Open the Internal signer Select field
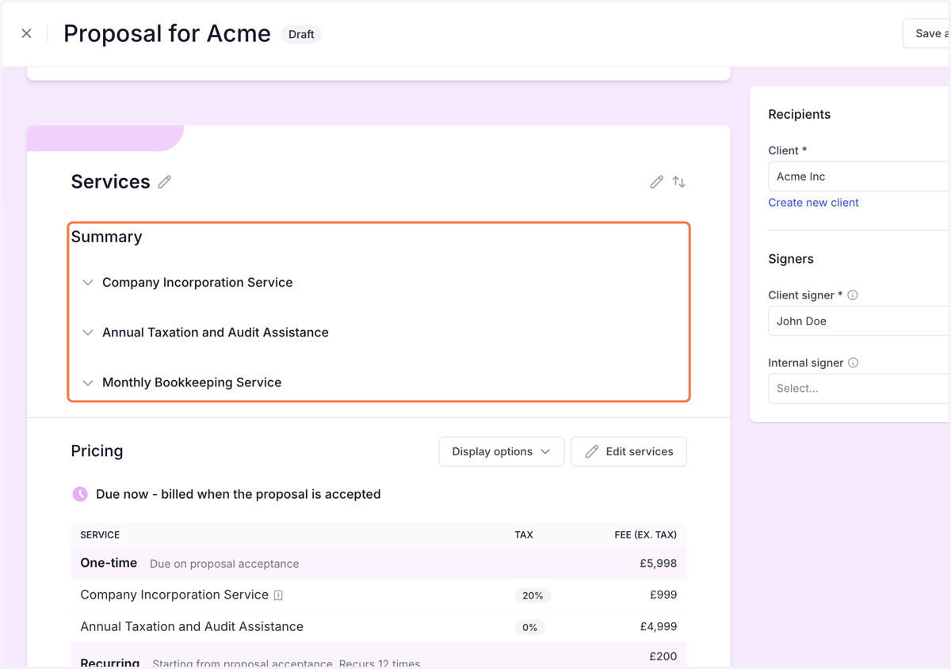Image resolution: width=951 pixels, height=669 pixels. pyautogui.click(x=859, y=389)
